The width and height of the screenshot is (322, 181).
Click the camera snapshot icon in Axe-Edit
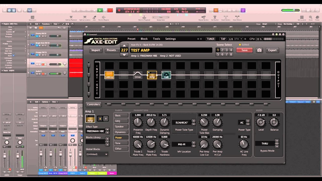point(259,50)
